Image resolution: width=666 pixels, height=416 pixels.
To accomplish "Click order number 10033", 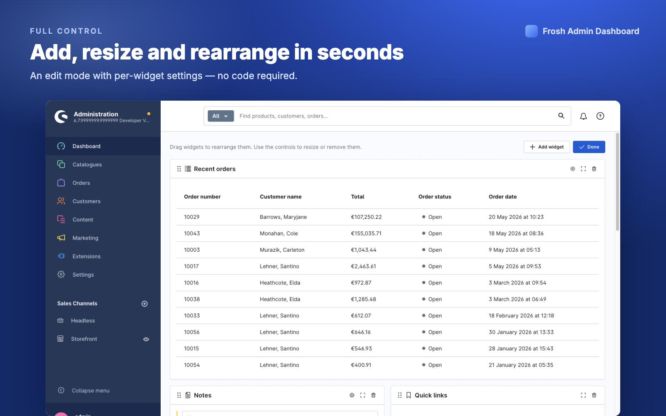I will (x=192, y=315).
